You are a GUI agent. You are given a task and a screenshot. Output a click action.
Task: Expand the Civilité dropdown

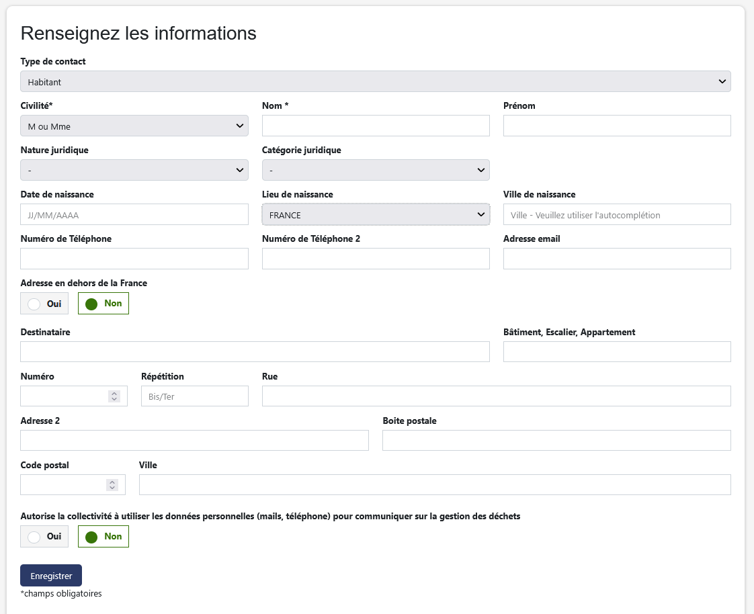(x=134, y=126)
